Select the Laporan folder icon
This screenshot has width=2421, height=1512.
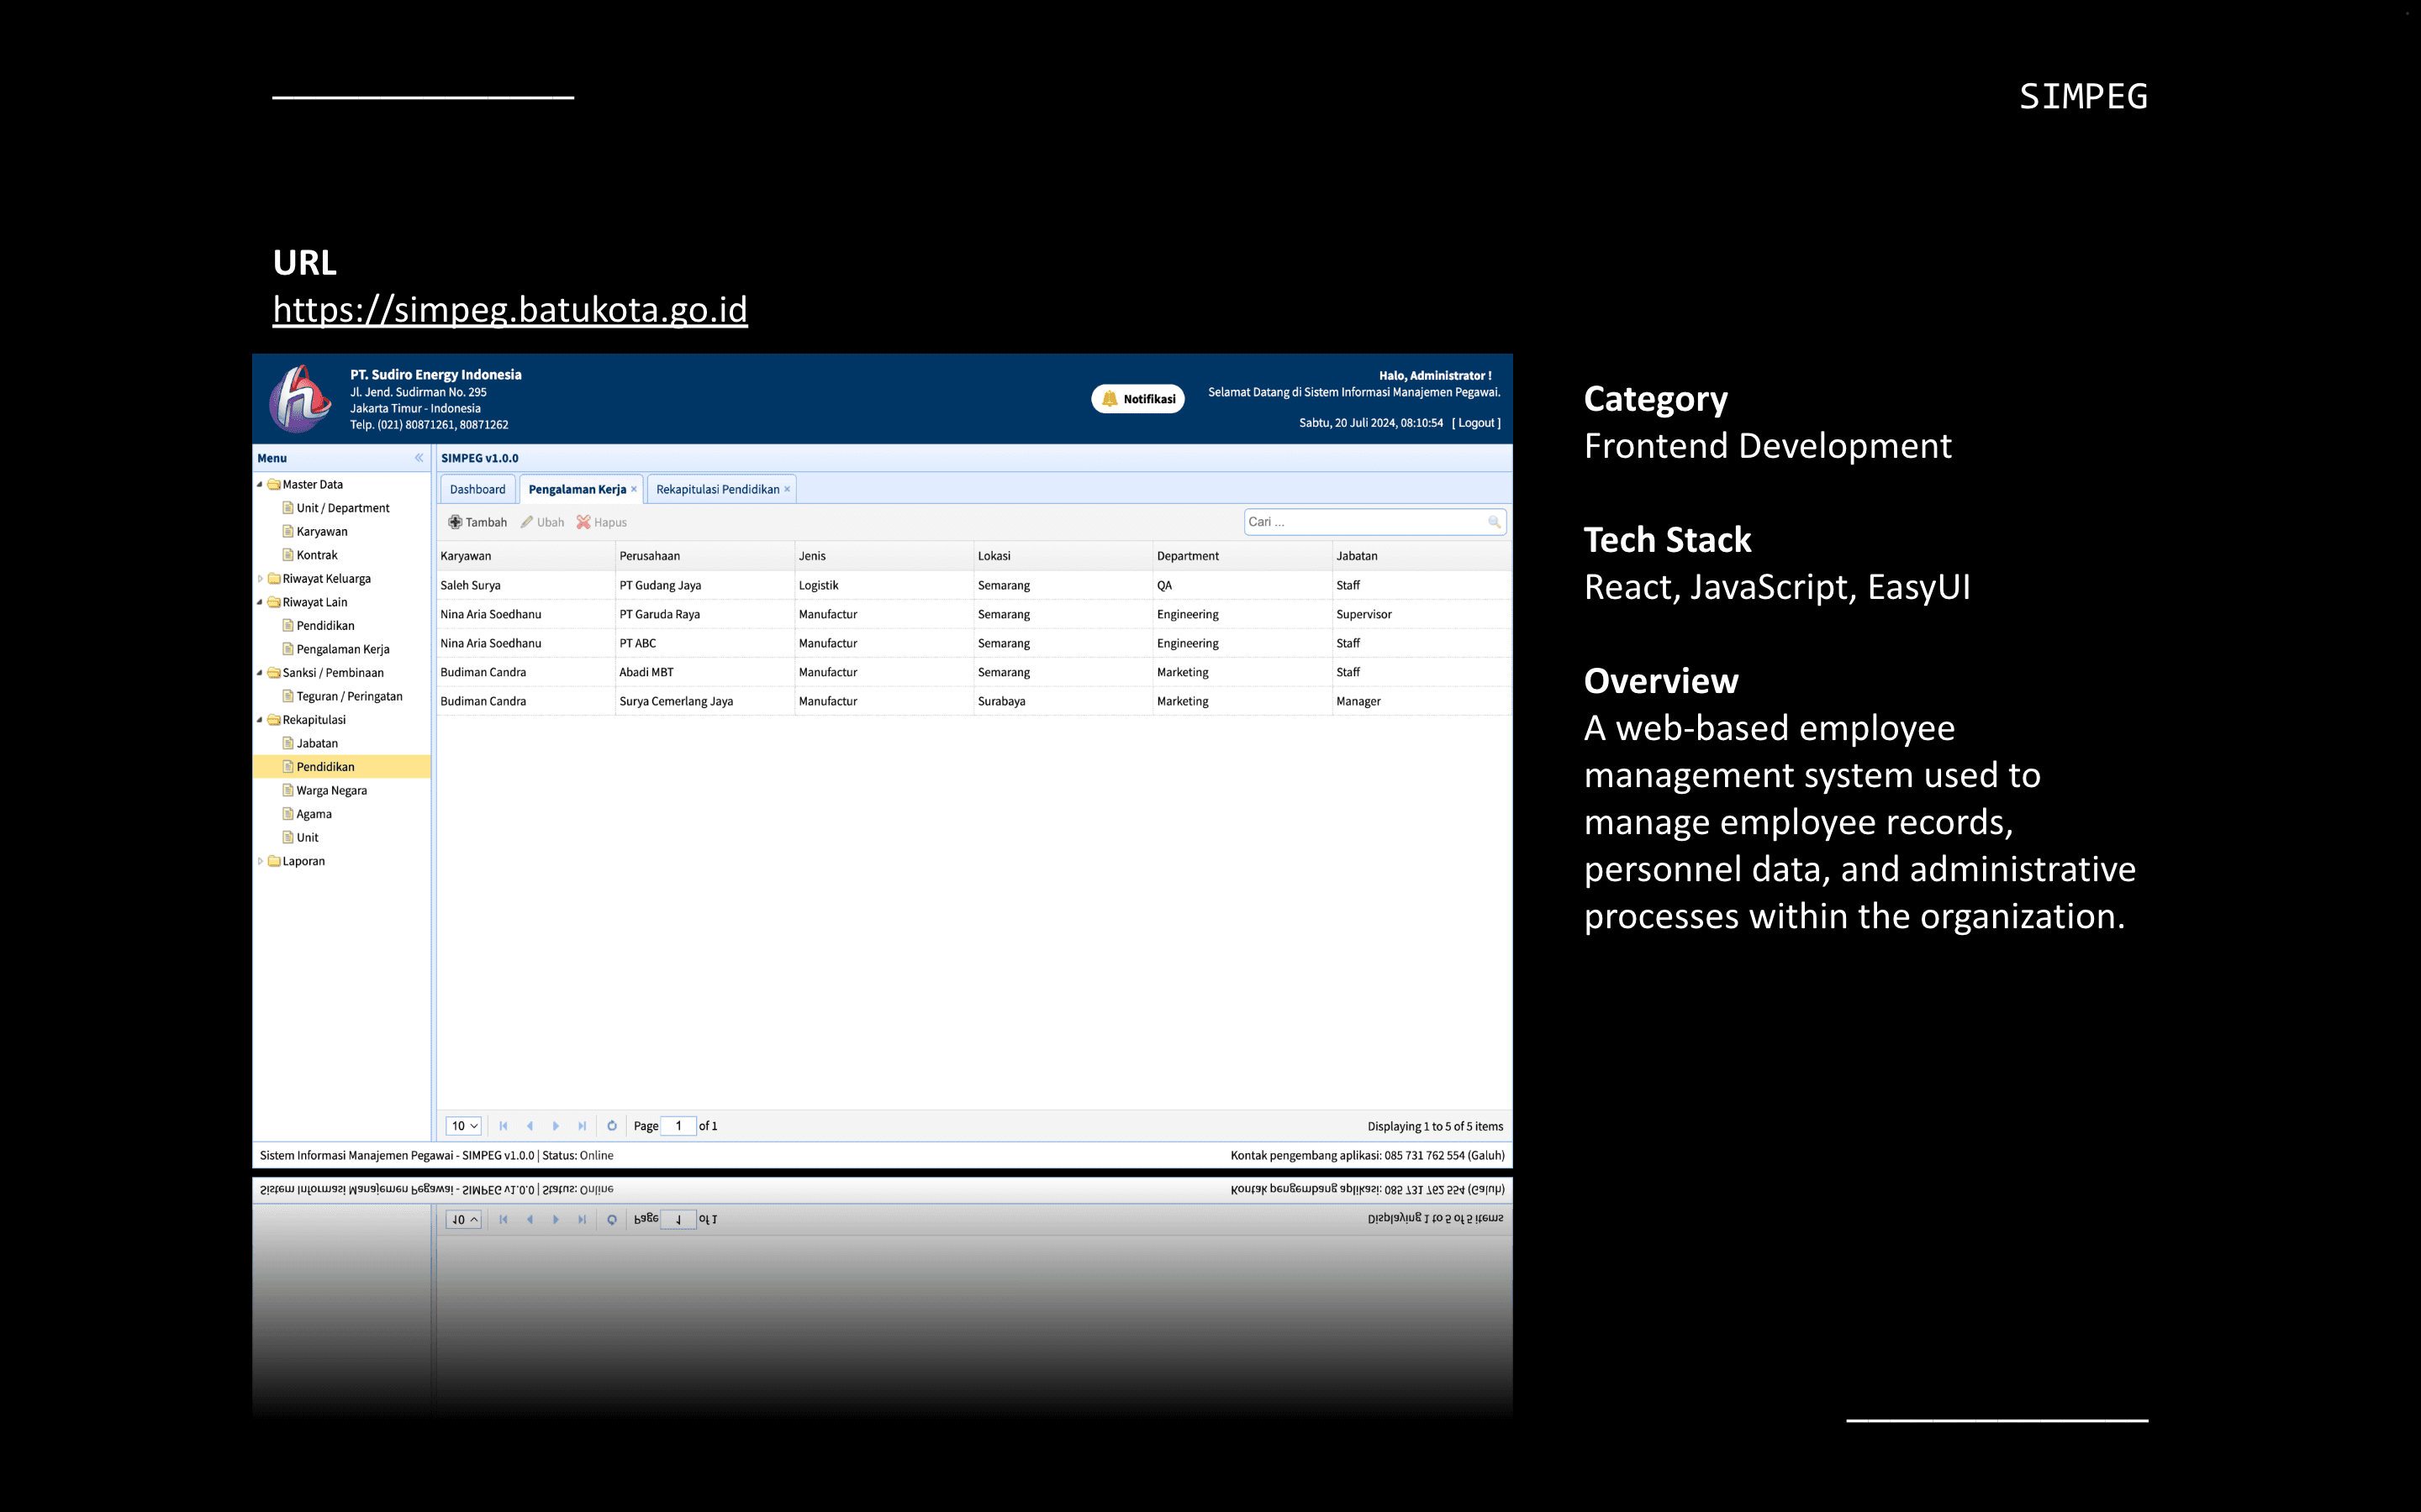[x=274, y=861]
